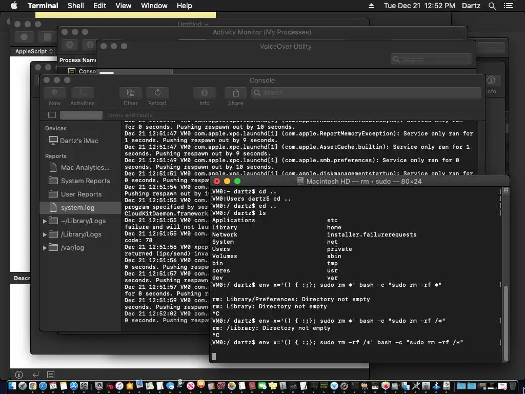525x394 pixels.
Task: Open System Preferences from the Dock
Action: (84, 386)
